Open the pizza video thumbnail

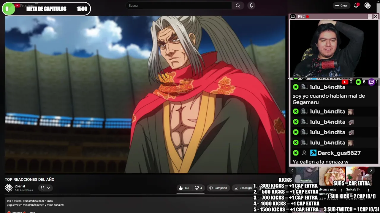[x=332, y=177]
